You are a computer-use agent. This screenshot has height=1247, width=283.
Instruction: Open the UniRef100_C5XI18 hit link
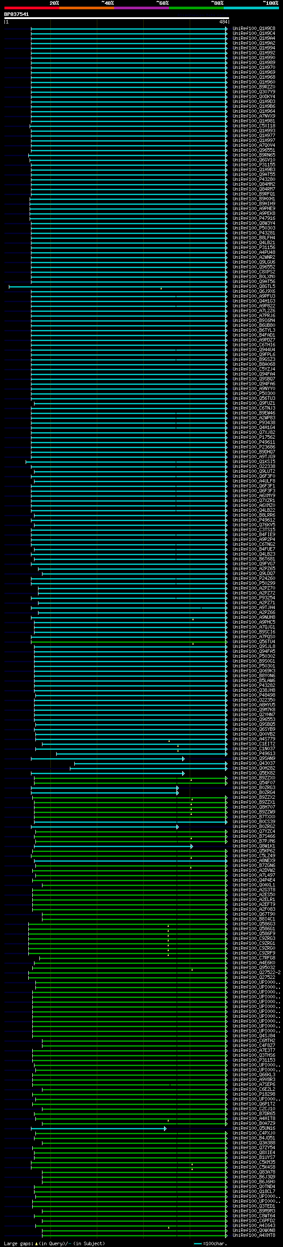pos(254,126)
